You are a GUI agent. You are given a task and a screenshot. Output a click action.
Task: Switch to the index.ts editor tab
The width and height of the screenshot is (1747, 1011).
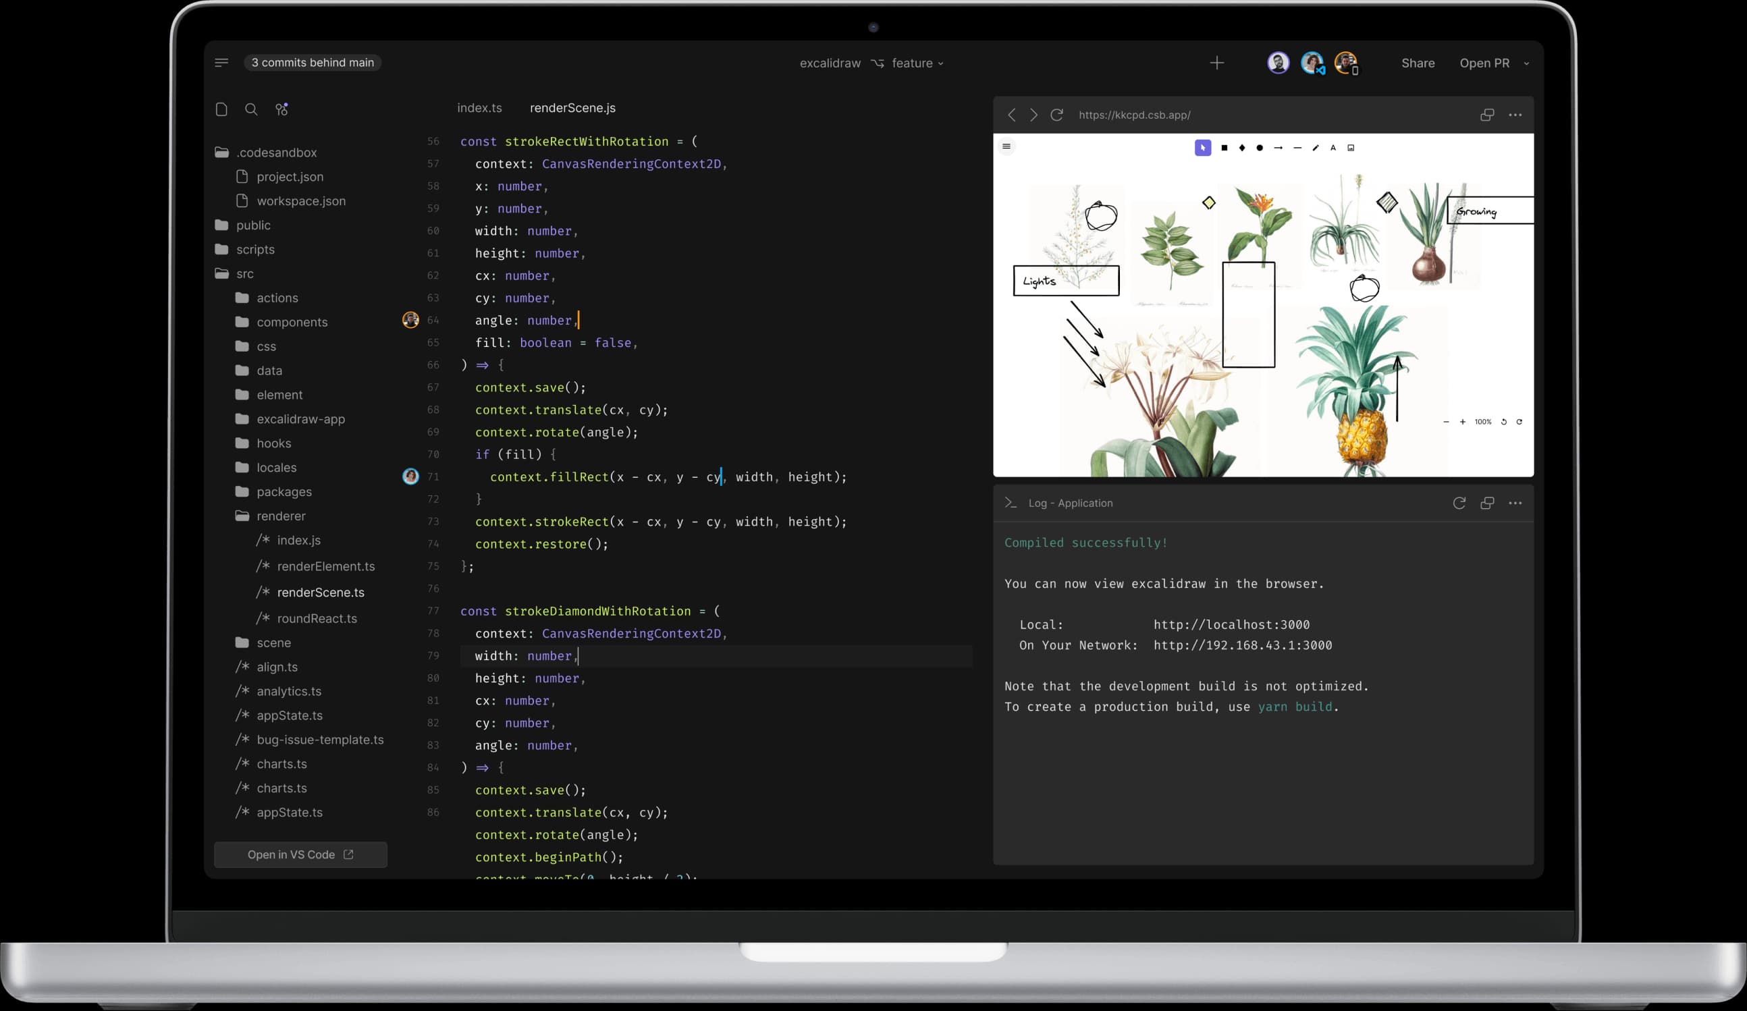tap(480, 108)
